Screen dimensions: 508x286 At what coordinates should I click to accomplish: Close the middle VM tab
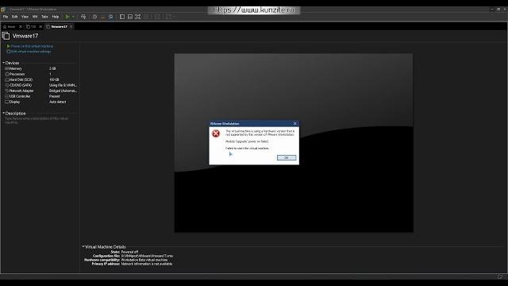(40, 26)
